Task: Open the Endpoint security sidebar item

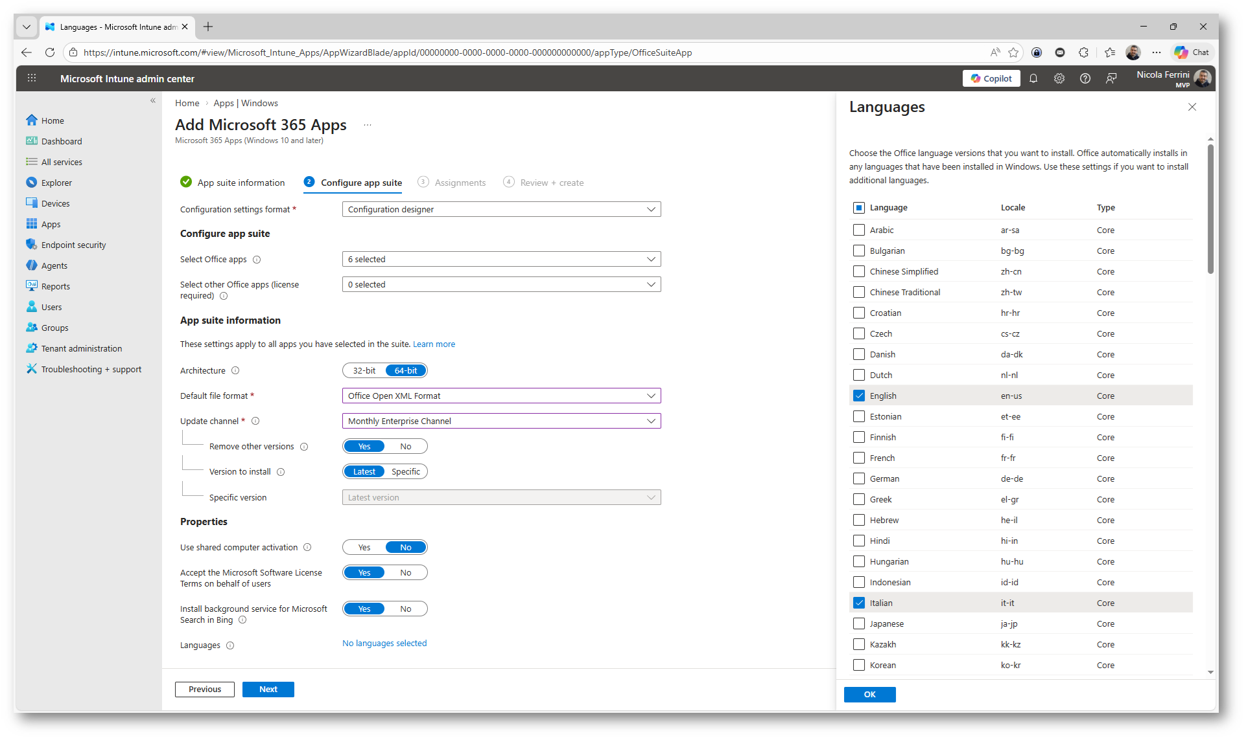Action: 73,245
